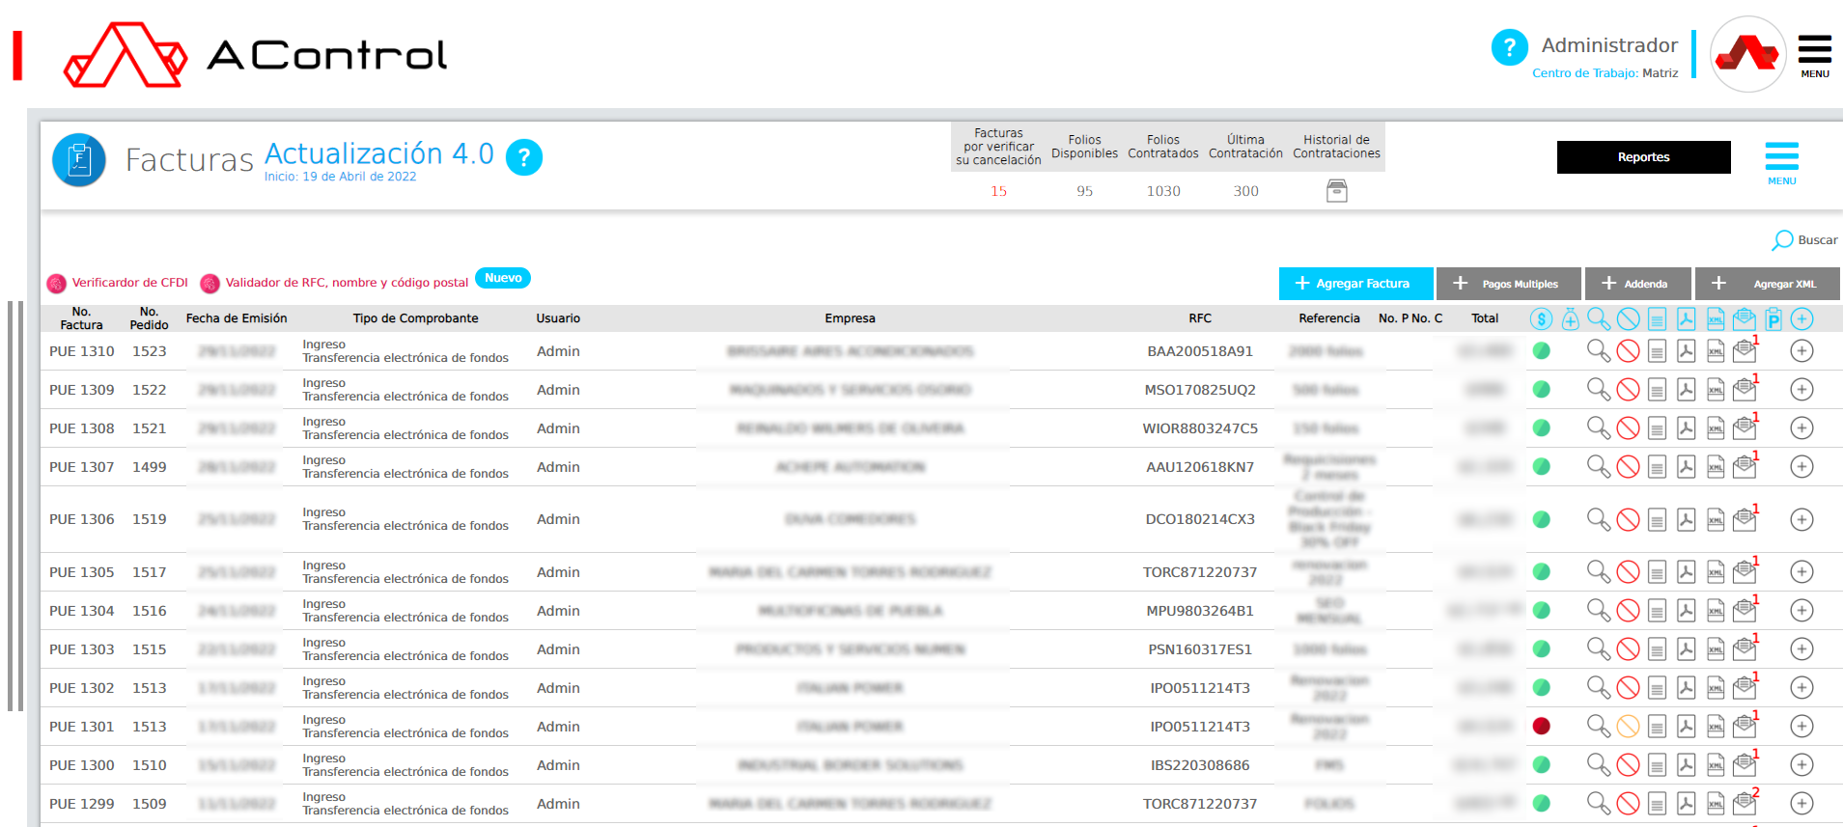Download PDF for invoice PUE 1303

1686,649
